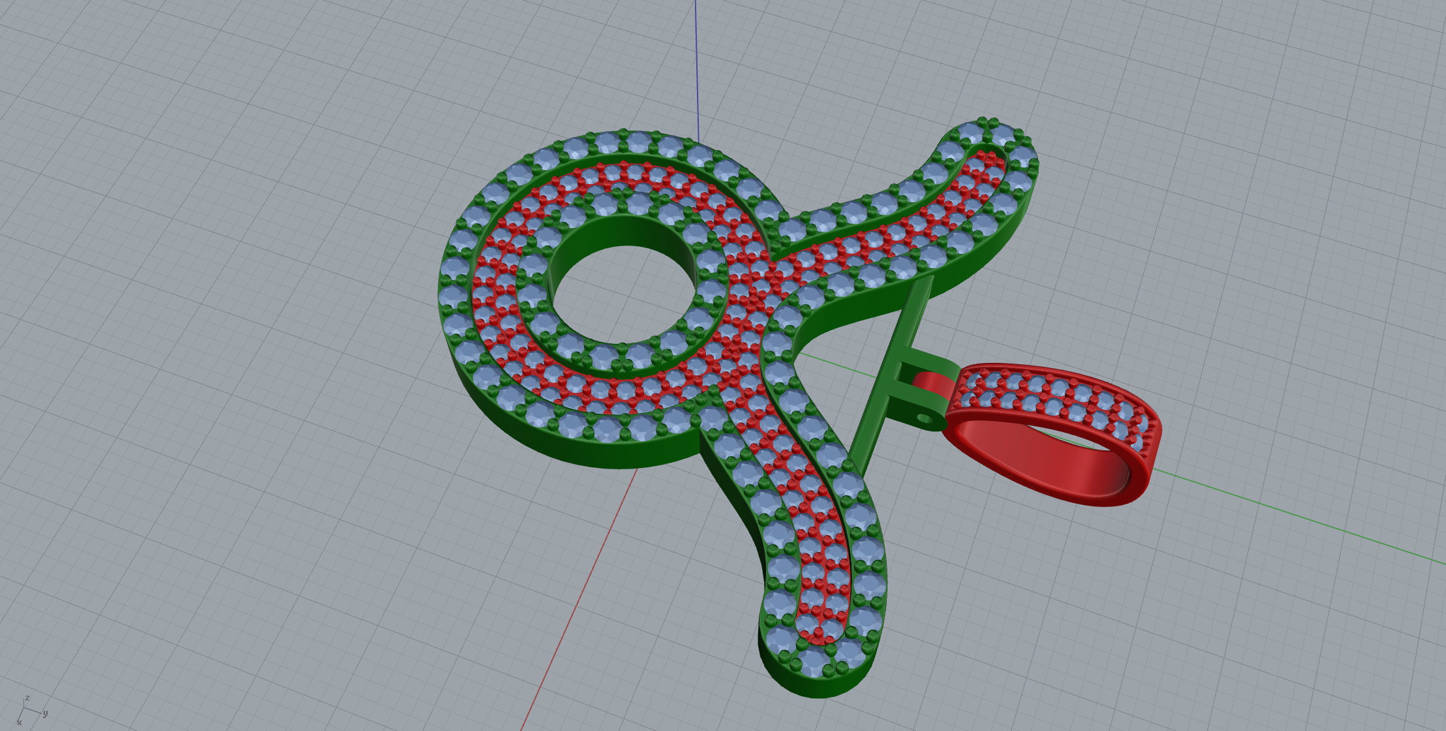Click the world axes icon
Screen dimensions: 1446x731
tap(30, 710)
